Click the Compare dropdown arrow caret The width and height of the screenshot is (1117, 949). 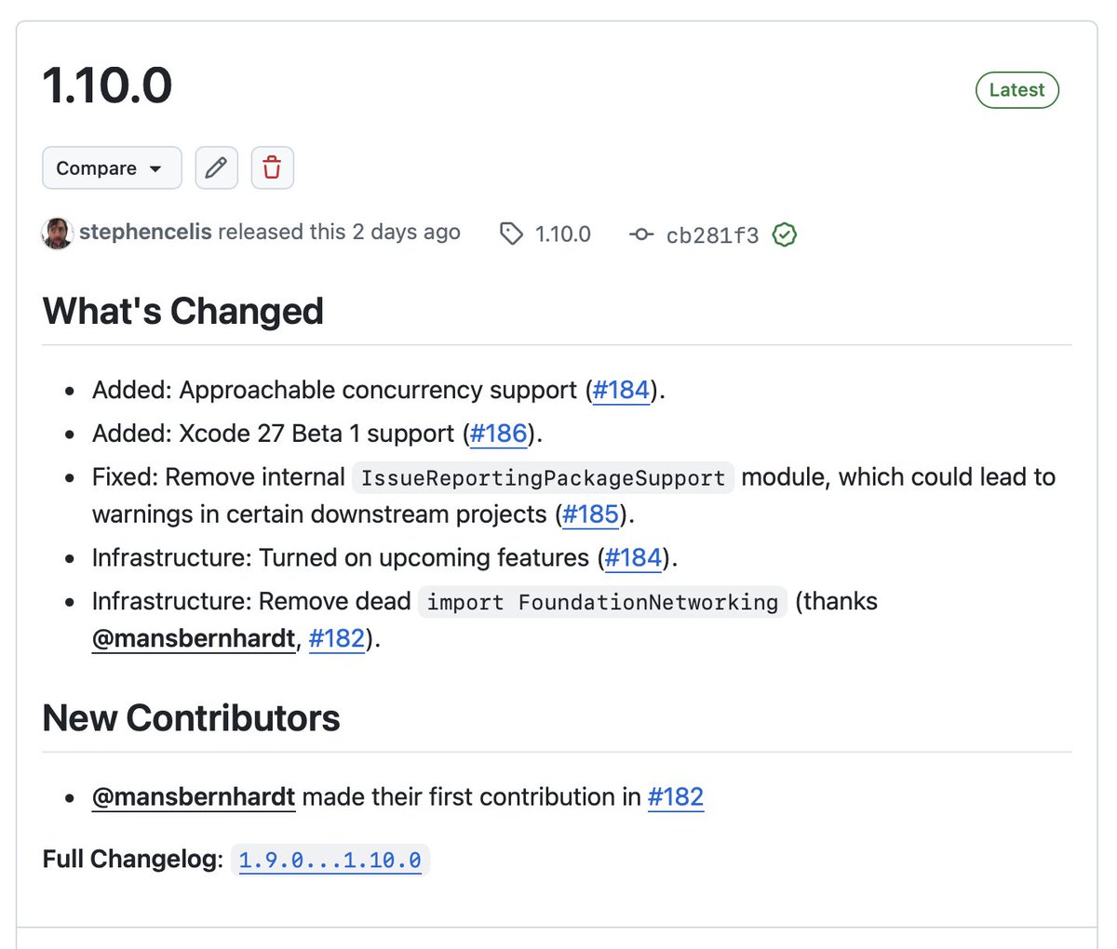[x=155, y=168]
